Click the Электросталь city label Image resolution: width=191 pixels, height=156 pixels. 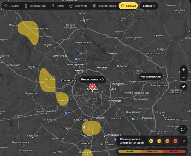point(159,85)
